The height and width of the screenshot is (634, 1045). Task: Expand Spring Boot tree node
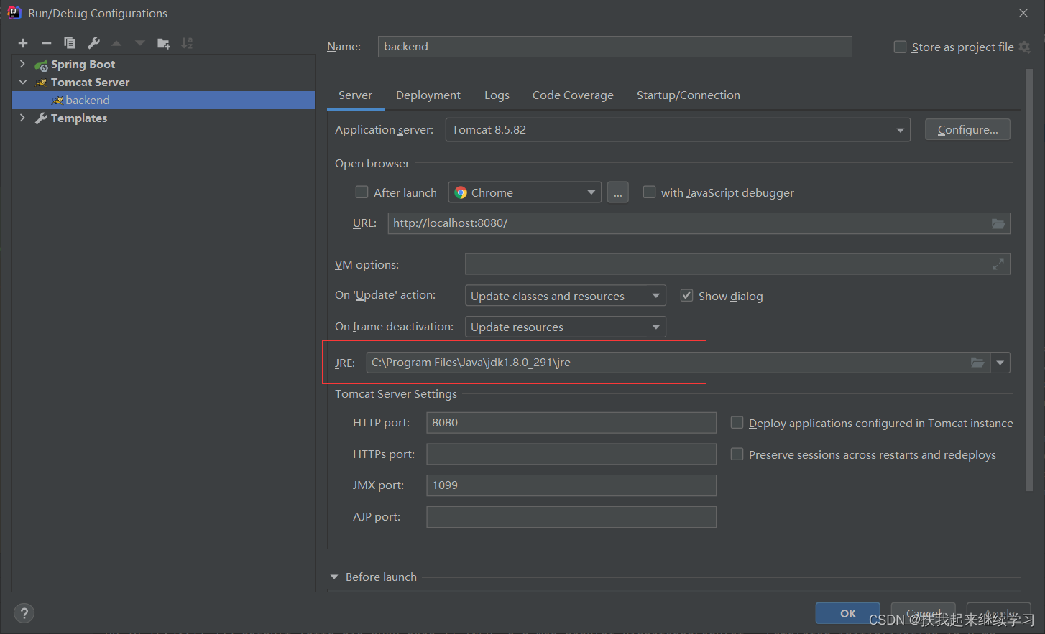point(22,65)
